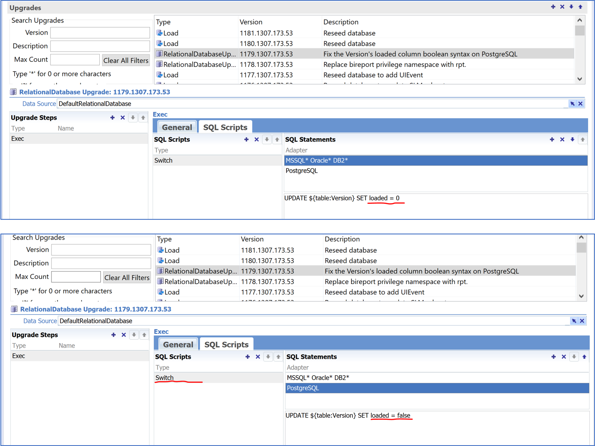595x446 pixels.
Task: Add a new SQL Script via the plus icon
Action: click(x=246, y=139)
